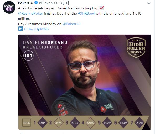The image size is (155, 134).
Task: Click the level 5 diamond showing 1.02M
Action: (x=107, y=123)
